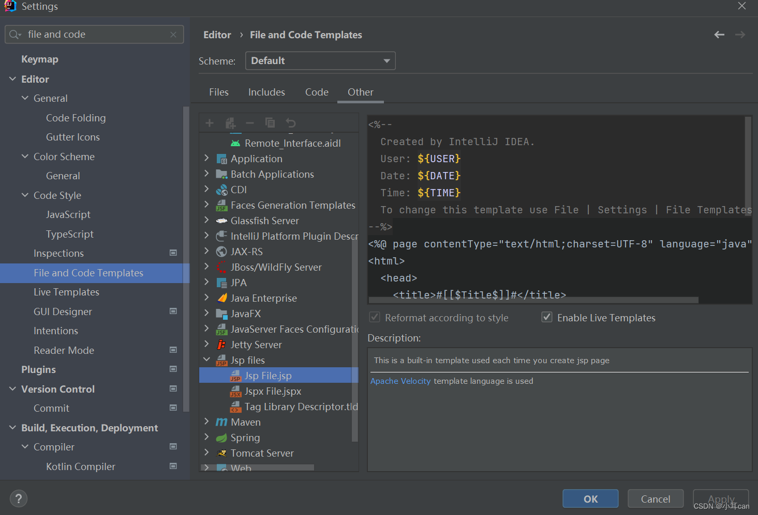Switch to the Files tab
The height and width of the screenshot is (515, 758).
(219, 92)
